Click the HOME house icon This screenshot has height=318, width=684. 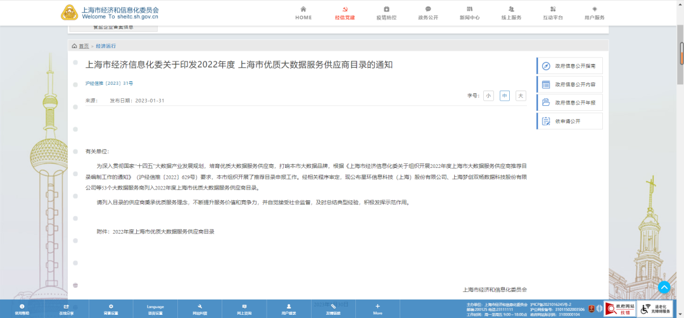tap(303, 9)
